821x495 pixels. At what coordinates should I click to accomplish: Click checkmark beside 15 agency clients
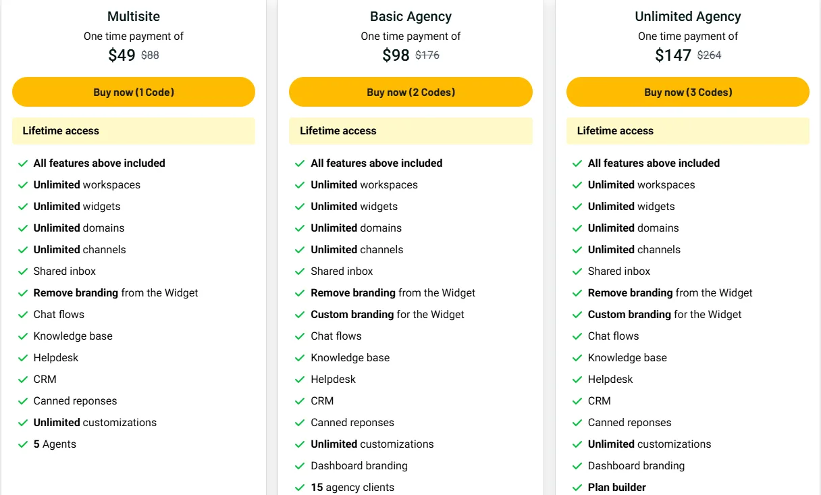[x=300, y=488]
